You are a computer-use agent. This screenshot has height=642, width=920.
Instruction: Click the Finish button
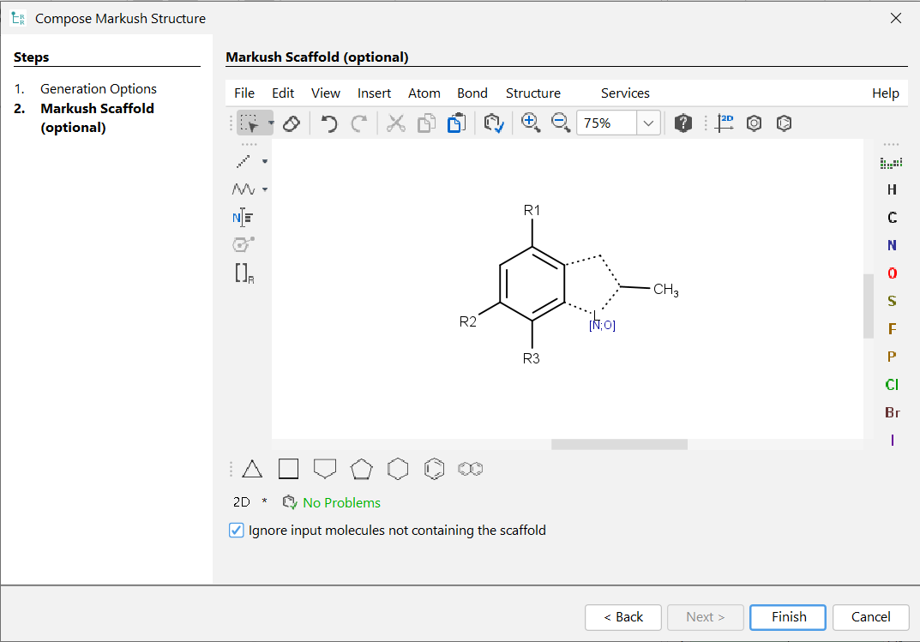(x=788, y=617)
